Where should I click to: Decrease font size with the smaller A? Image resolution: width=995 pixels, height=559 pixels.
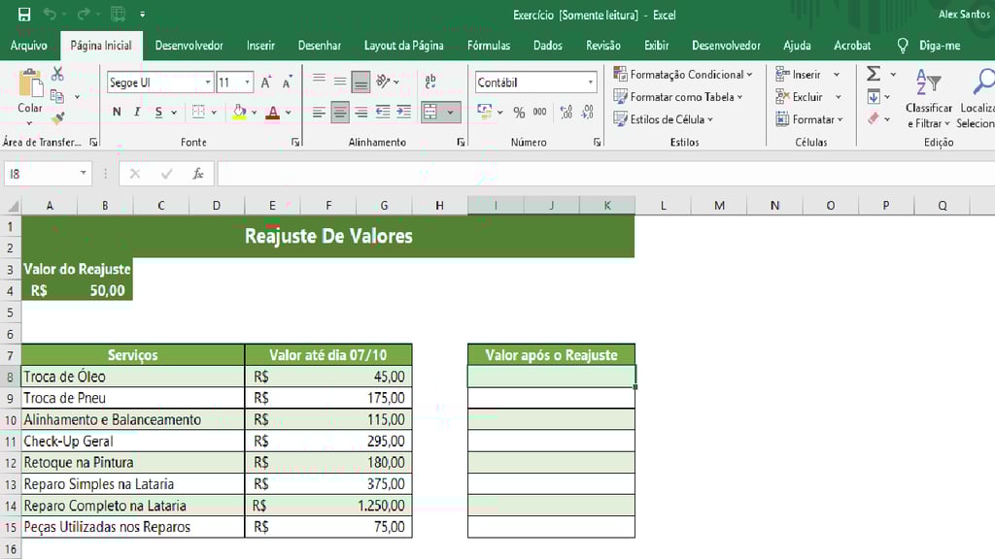pyautogui.click(x=287, y=82)
